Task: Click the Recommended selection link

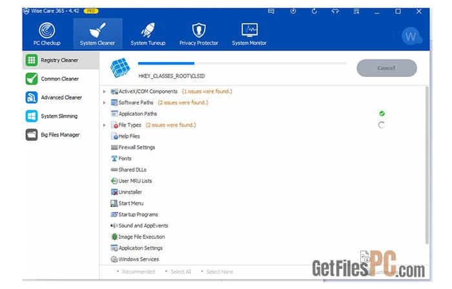Action: pyautogui.click(x=139, y=272)
